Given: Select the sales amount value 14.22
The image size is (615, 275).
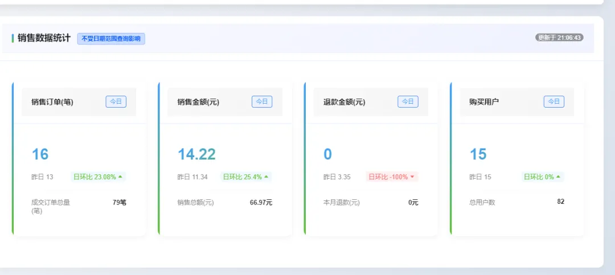Looking at the screenshot, I should [196, 154].
